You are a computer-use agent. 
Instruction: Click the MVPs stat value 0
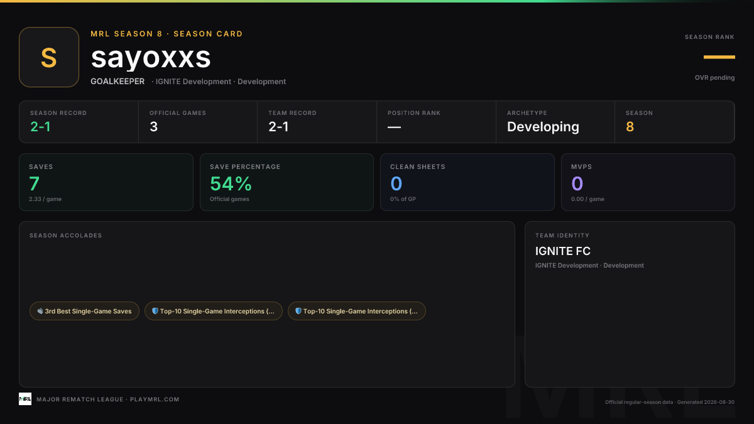pyautogui.click(x=577, y=183)
